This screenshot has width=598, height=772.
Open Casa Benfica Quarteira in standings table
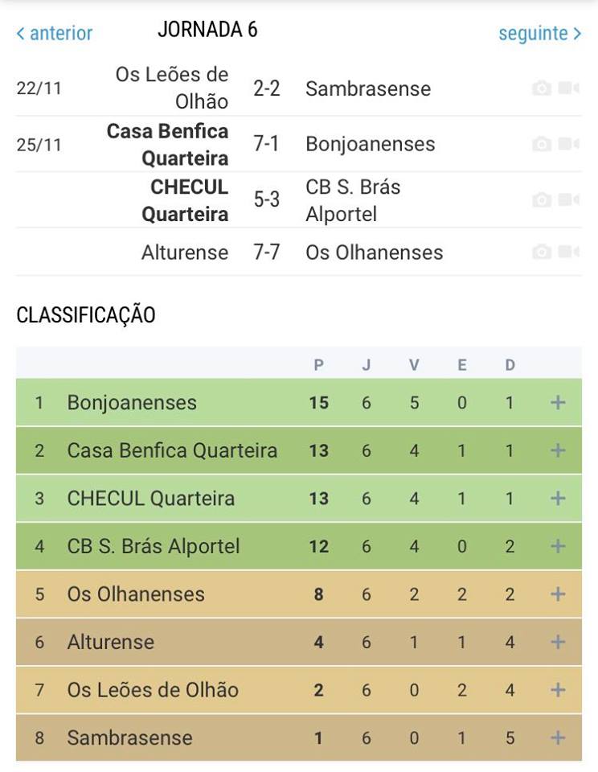pyautogui.click(x=172, y=451)
